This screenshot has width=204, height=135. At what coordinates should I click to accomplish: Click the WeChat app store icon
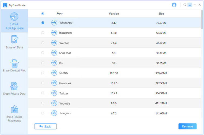[x=54, y=43]
